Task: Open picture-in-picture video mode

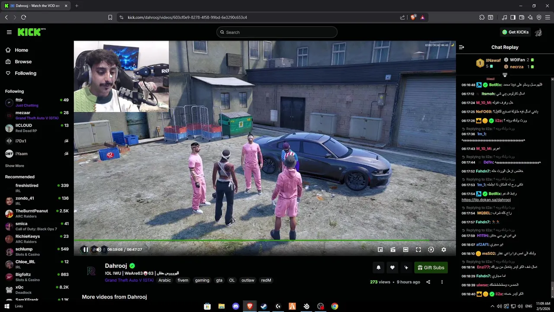Action: click(x=380, y=250)
